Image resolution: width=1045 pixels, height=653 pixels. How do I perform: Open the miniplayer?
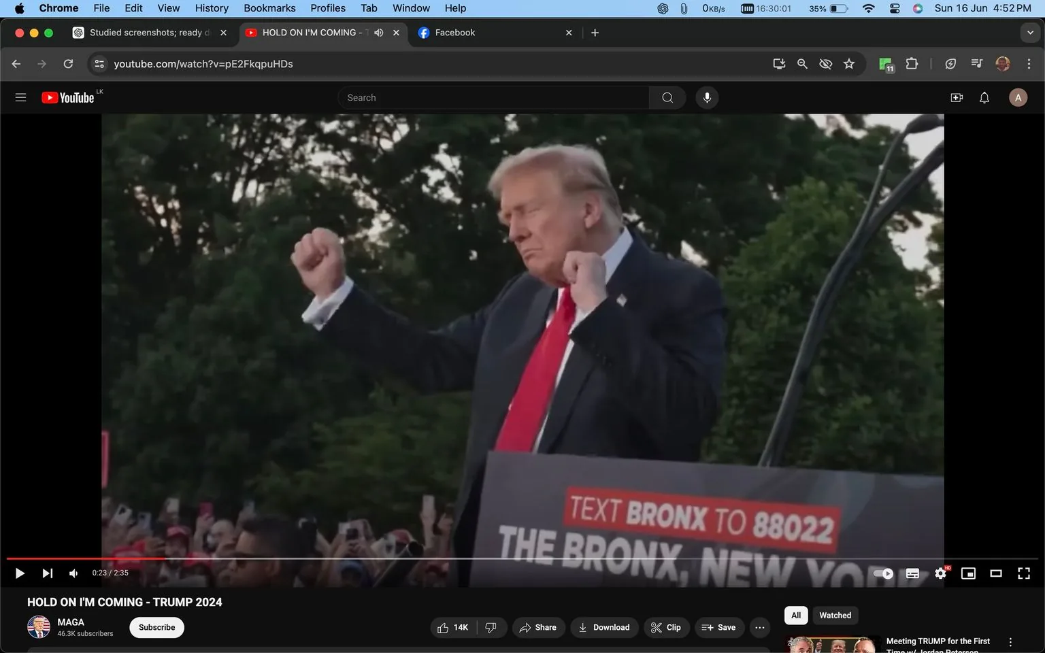point(968,573)
